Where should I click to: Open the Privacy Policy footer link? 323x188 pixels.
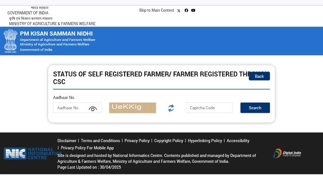[137, 141]
